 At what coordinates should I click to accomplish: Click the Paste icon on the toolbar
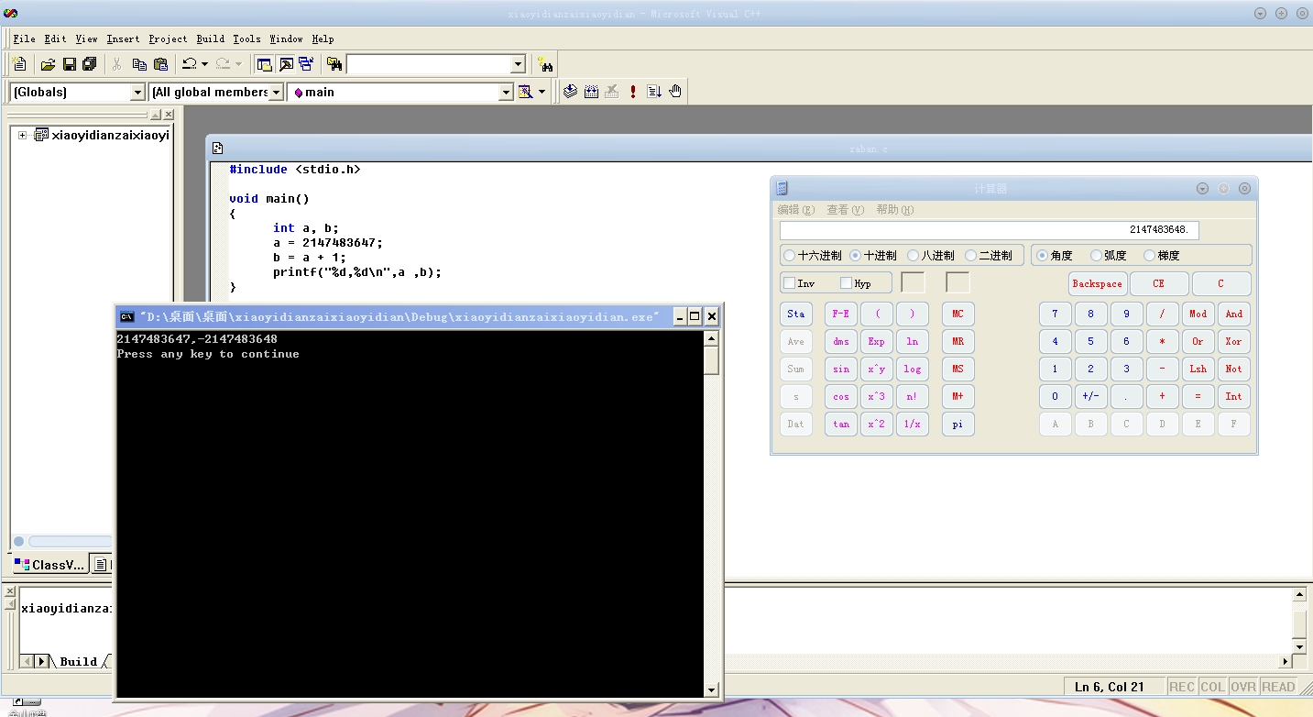[x=161, y=63]
